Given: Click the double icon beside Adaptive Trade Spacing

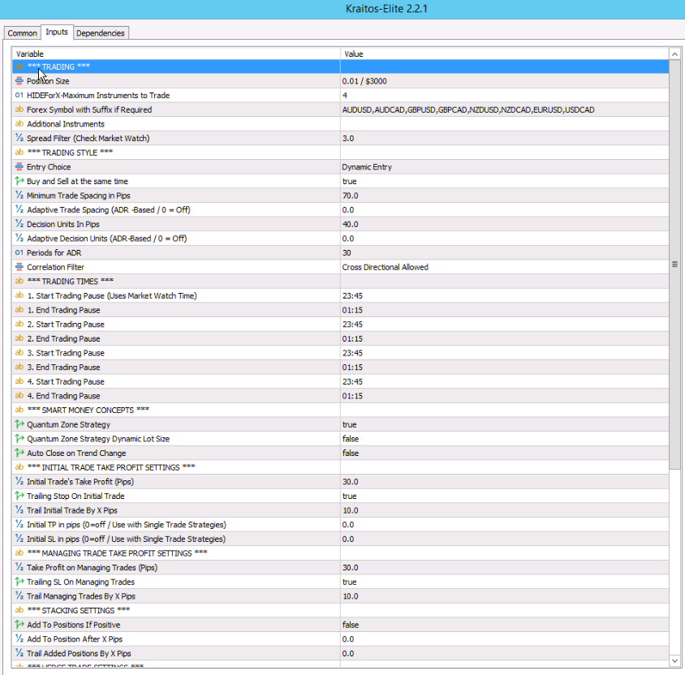Looking at the screenshot, I should 19,209.
